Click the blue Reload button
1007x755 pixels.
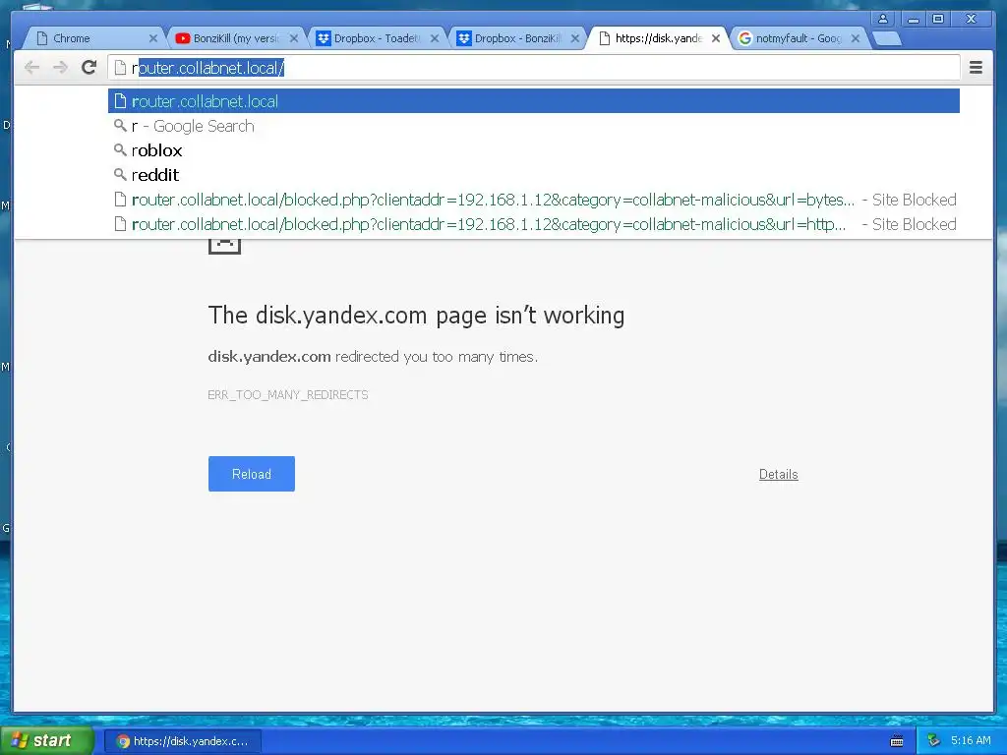coord(251,474)
